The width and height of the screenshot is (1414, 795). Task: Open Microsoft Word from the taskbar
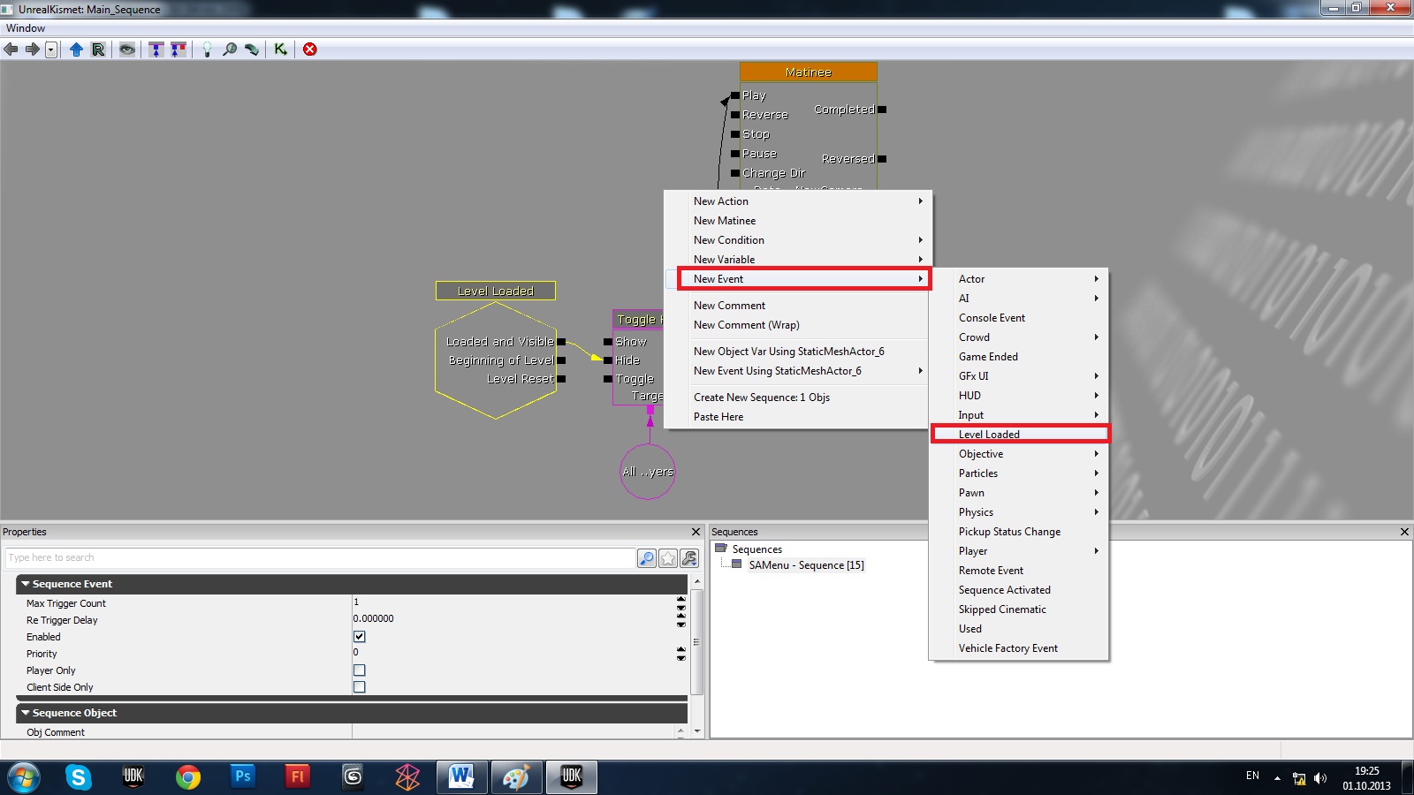pyautogui.click(x=461, y=777)
